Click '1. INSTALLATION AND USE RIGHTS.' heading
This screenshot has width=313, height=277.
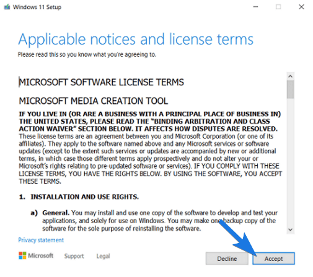[79, 197]
